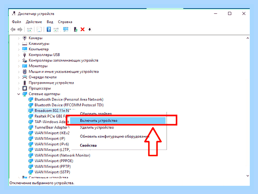The width and height of the screenshot is (258, 194).
Task: Select the TunnelBear Adapter row
Action: [52, 127]
